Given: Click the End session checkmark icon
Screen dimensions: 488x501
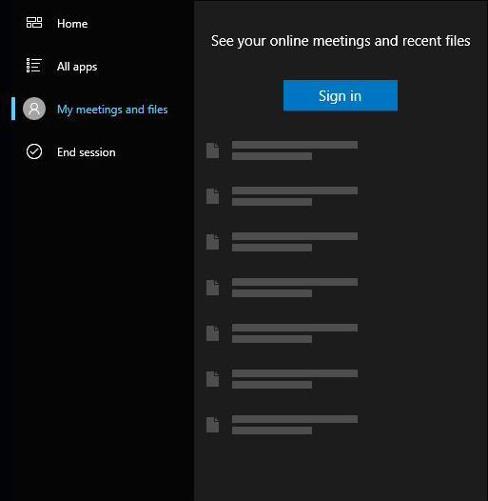Looking at the screenshot, I should (x=34, y=151).
